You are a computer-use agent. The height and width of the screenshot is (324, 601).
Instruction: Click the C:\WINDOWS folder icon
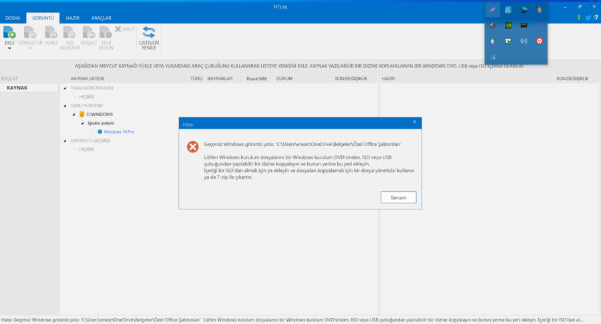(81, 114)
